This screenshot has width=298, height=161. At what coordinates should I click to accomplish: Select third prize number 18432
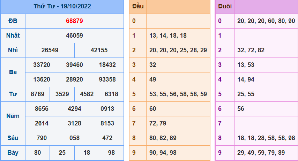107,65
